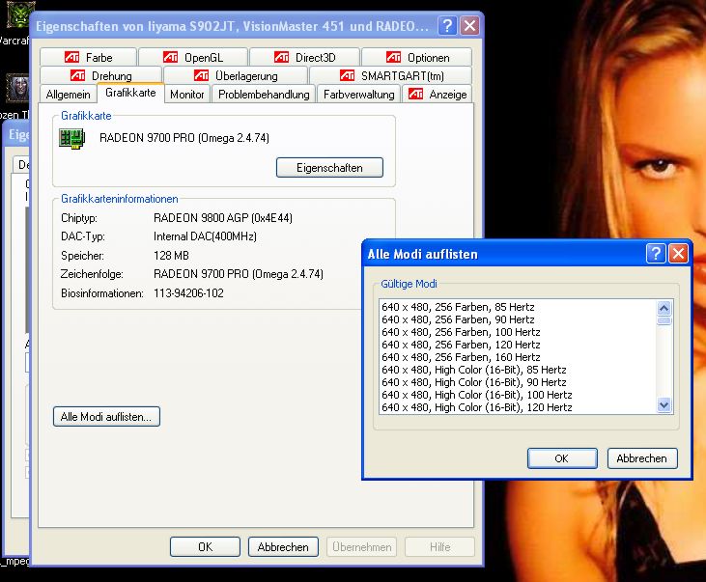
Task: Open the Direct3D tab
Action: coord(305,57)
